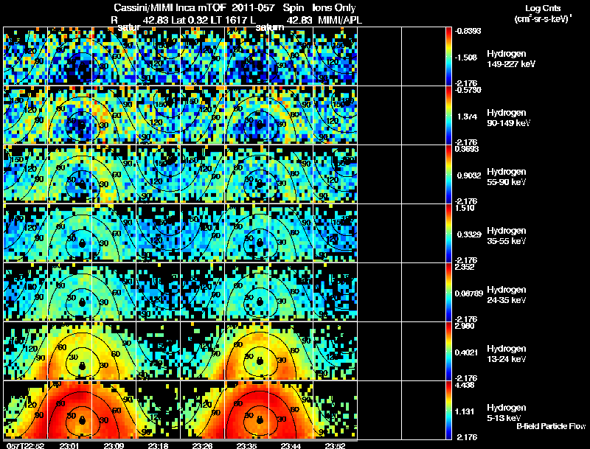Click the 23:01 time axis label
Screen dimensions: 590x449
(x=69, y=445)
